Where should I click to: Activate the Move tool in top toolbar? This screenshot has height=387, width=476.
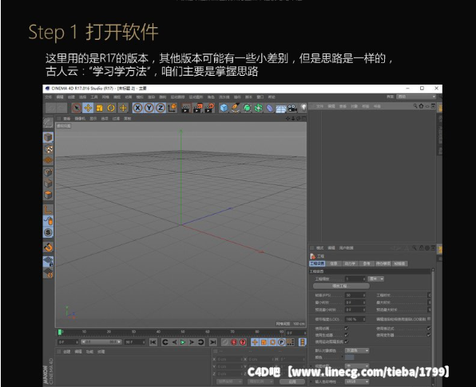tap(88, 108)
